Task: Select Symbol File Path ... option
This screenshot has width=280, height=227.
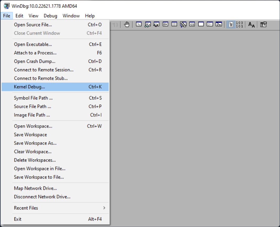Action: [x=33, y=98]
